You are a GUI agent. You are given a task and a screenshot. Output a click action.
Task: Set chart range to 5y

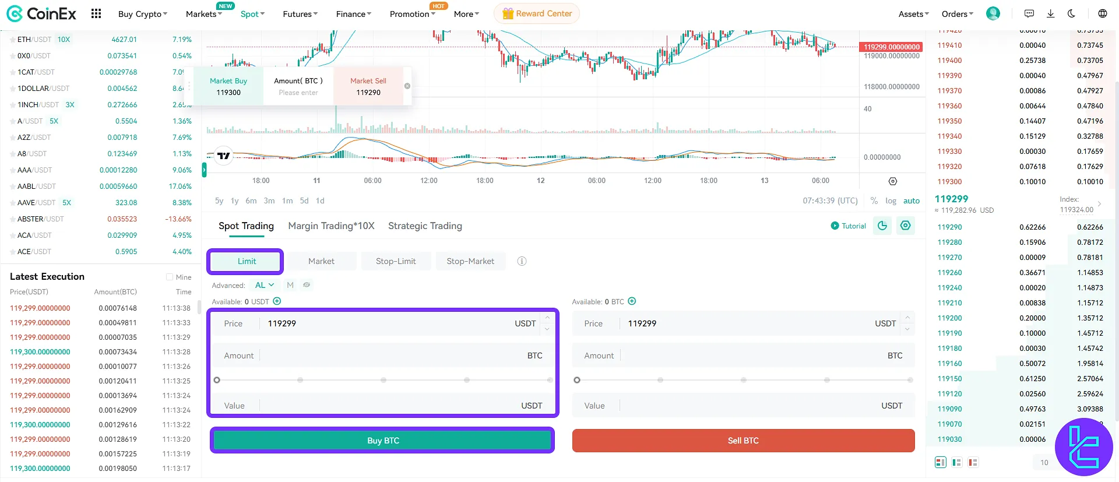click(x=219, y=200)
